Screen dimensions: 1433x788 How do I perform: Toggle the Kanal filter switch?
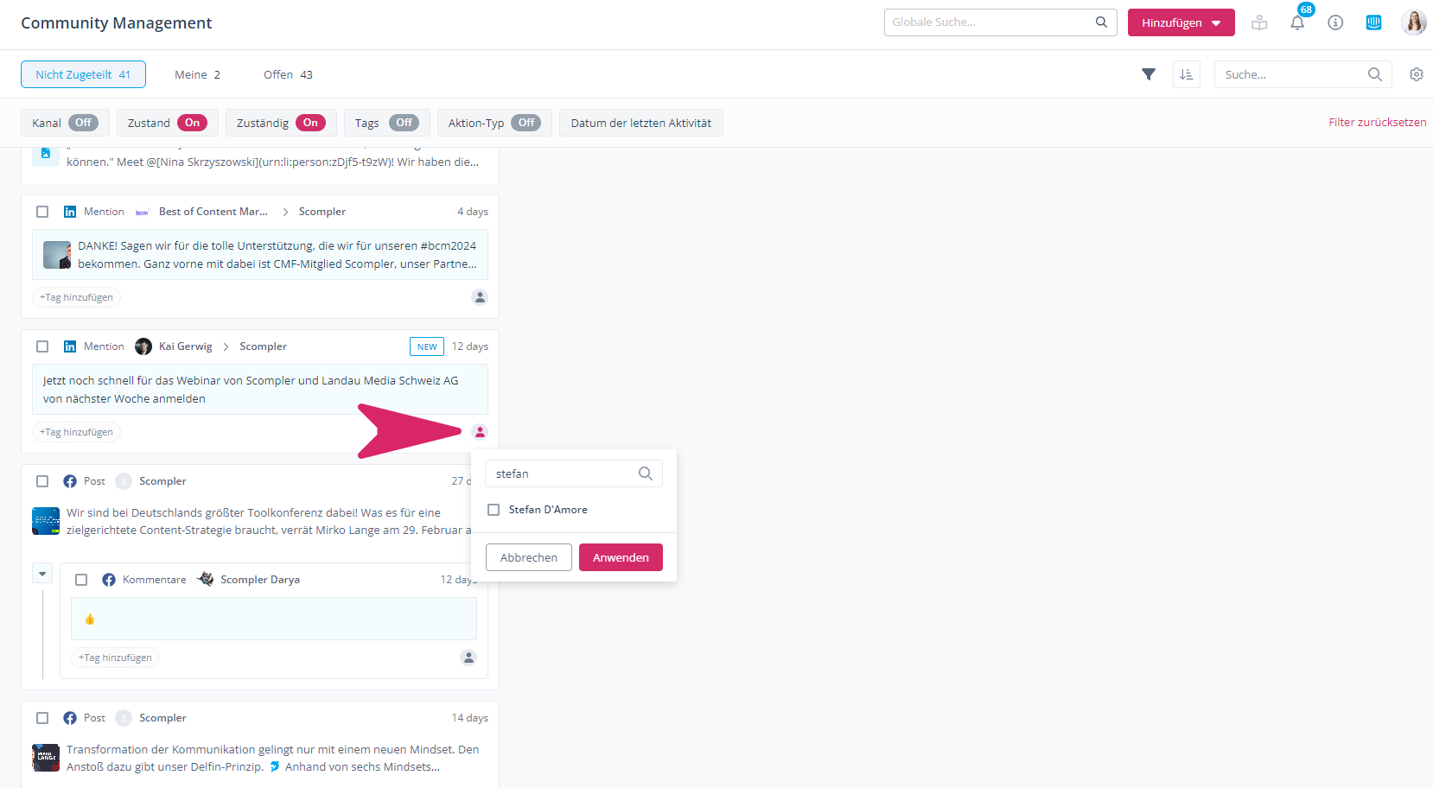pyautogui.click(x=83, y=123)
